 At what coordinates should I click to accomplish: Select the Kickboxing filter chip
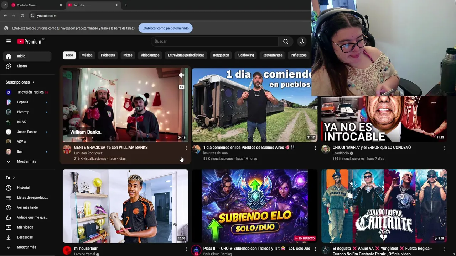tap(246, 55)
